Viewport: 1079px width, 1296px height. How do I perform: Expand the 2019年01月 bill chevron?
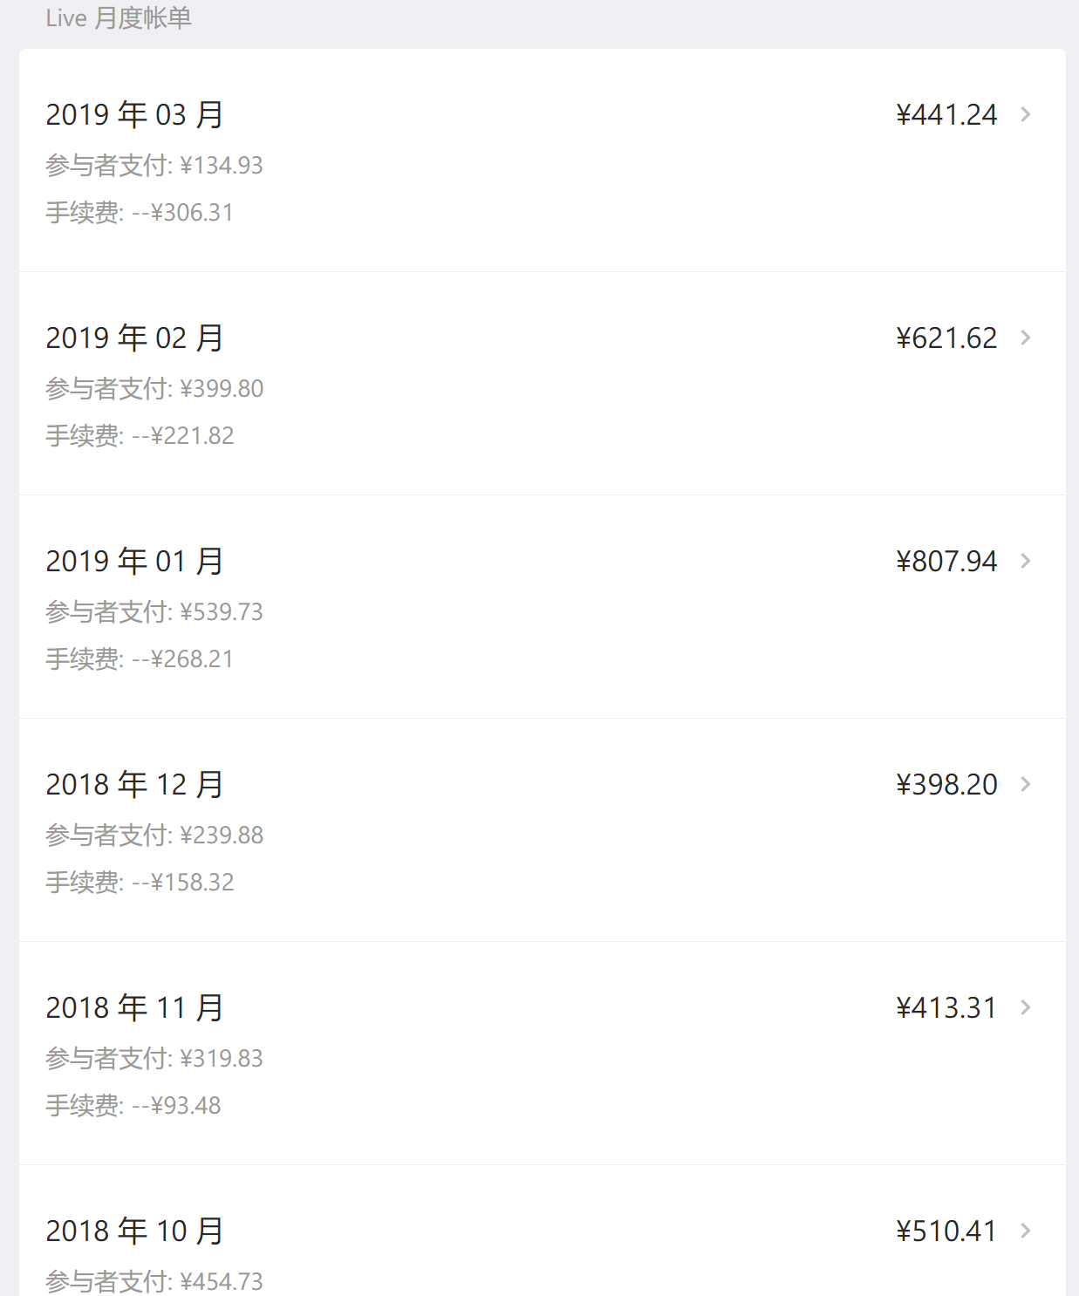click(x=1026, y=561)
